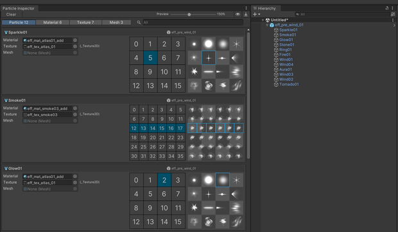The height and width of the screenshot is (232, 398).
Task: Click the highlighted cross sparkle thumbnail in Sparkle01
Action: pos(209,58)
